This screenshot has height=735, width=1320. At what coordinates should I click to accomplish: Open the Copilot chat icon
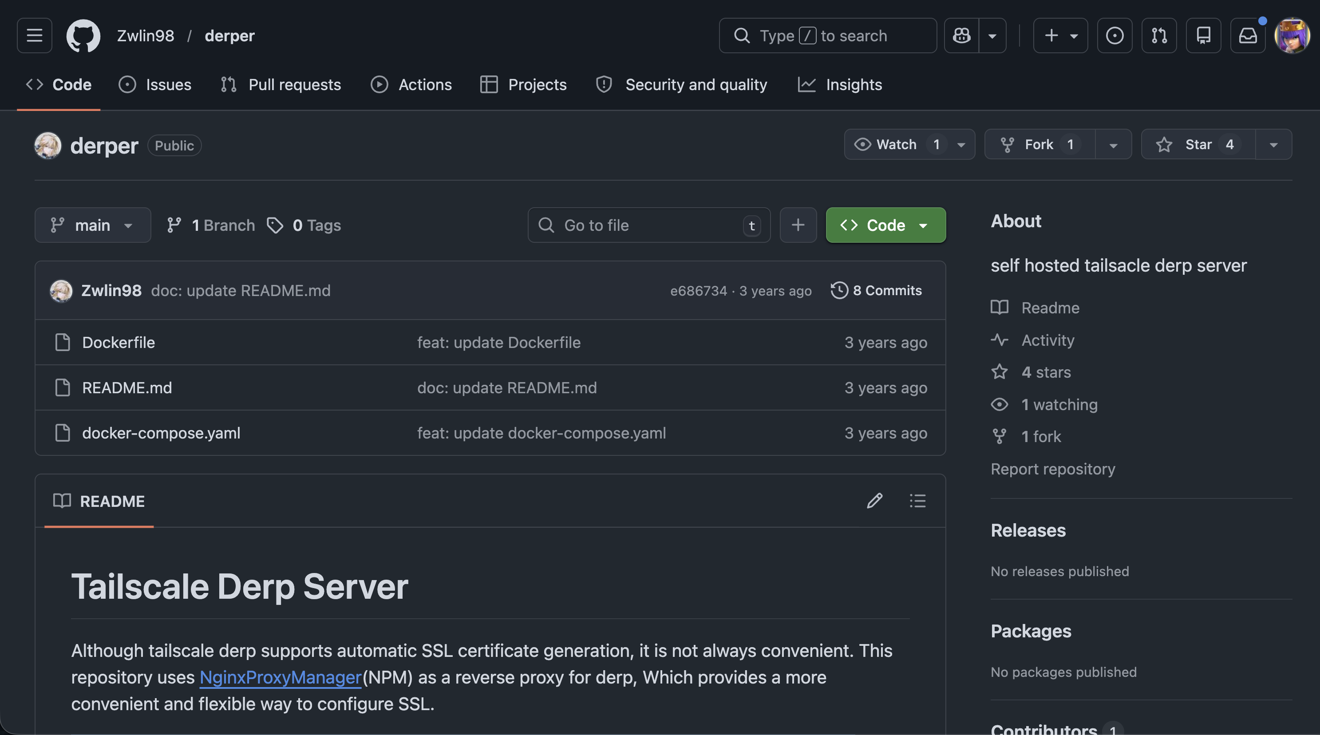point(961,36)
